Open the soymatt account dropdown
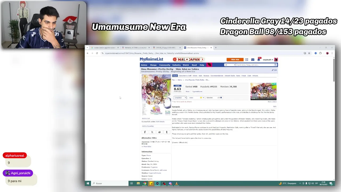 (268, 60)
